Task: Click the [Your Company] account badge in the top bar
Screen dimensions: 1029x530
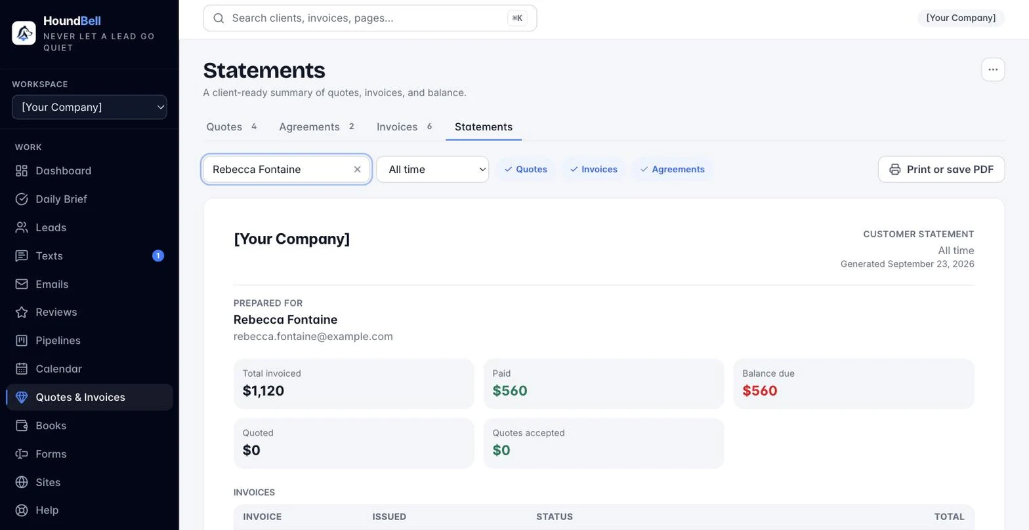Action: pyautogui.click(x=961, y=18)
